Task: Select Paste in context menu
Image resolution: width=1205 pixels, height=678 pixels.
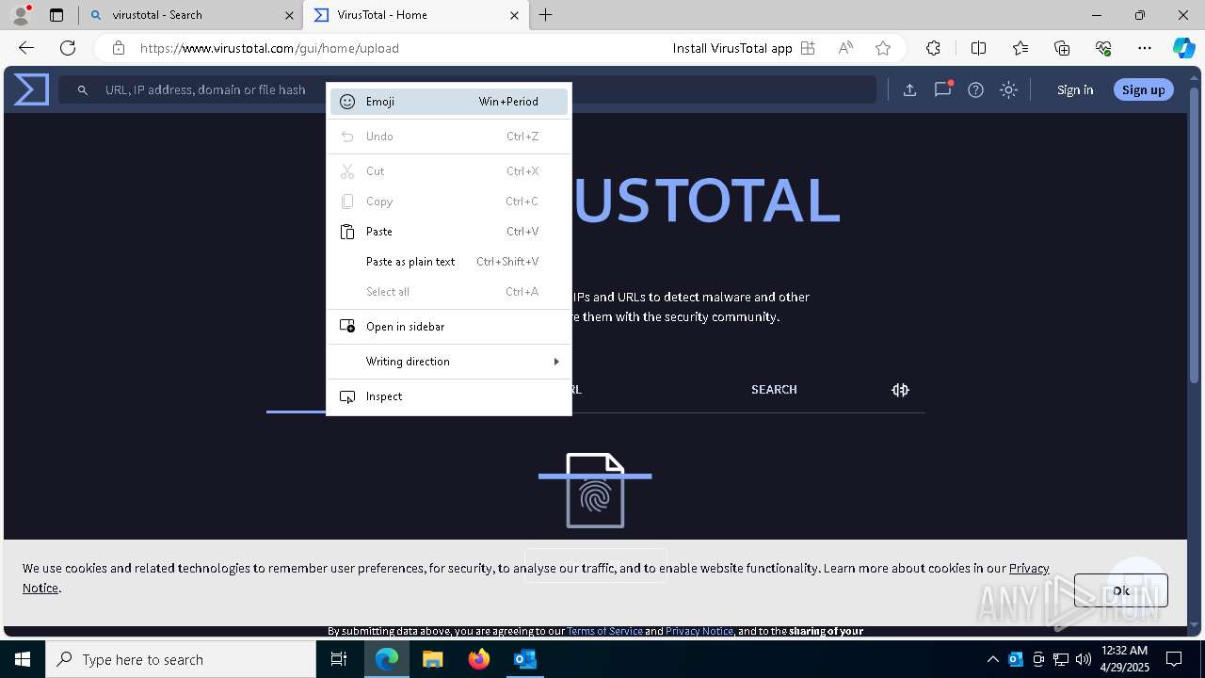Action: click(449, 232)
